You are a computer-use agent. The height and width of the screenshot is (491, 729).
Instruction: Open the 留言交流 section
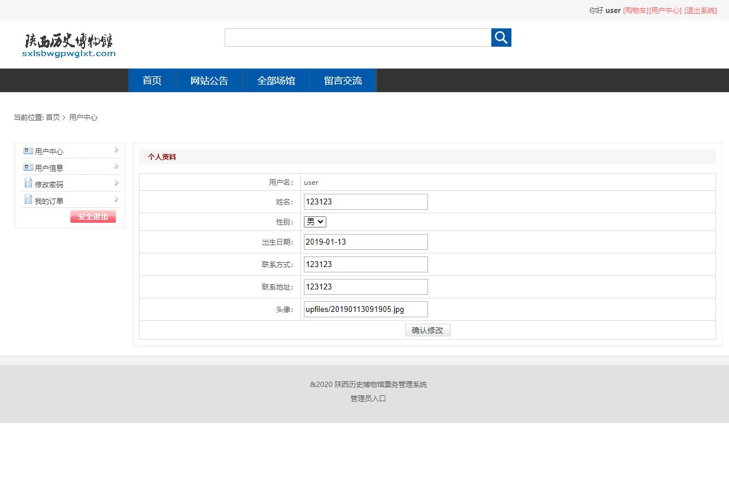(x=343, y=80)
